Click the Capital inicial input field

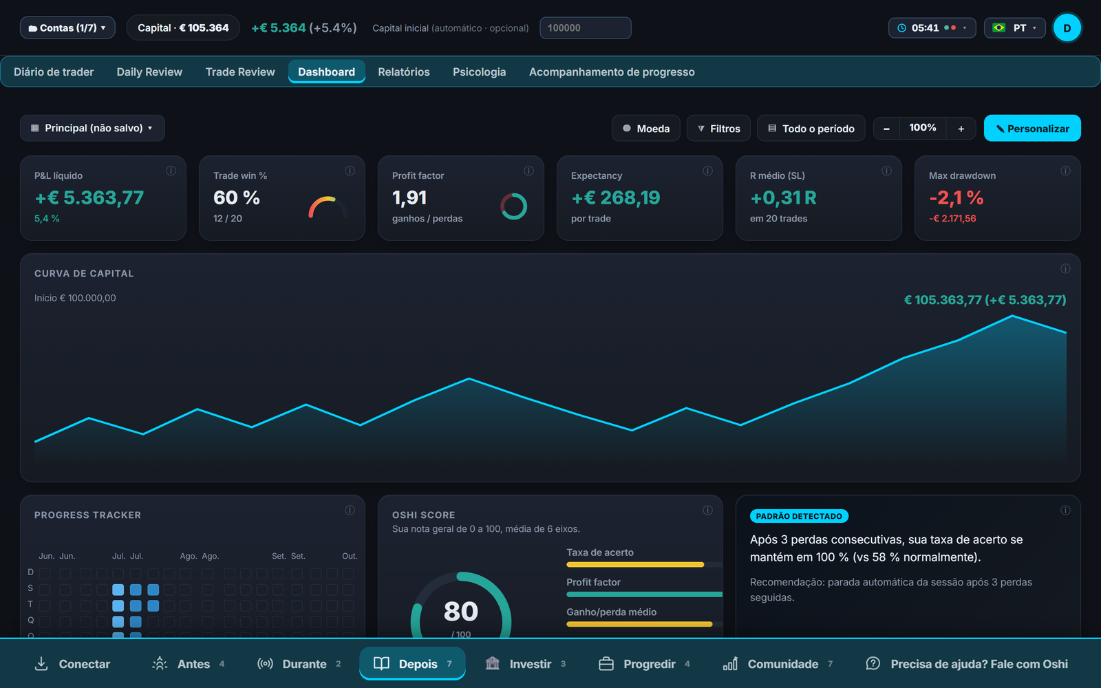(586, 28)
